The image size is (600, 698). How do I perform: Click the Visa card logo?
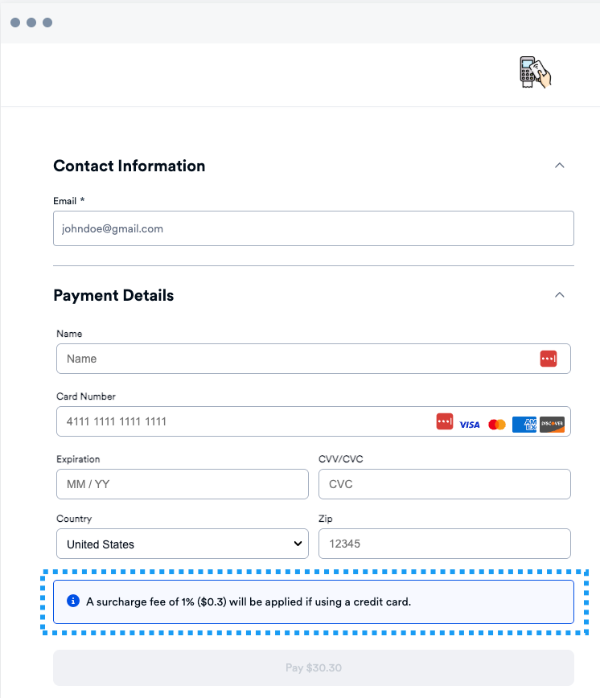click(x=470, y=424)
